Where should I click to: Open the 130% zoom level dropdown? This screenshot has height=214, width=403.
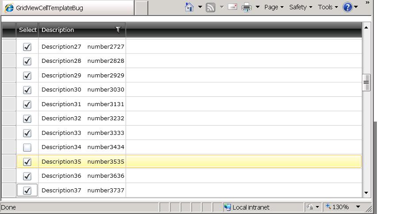358,207
